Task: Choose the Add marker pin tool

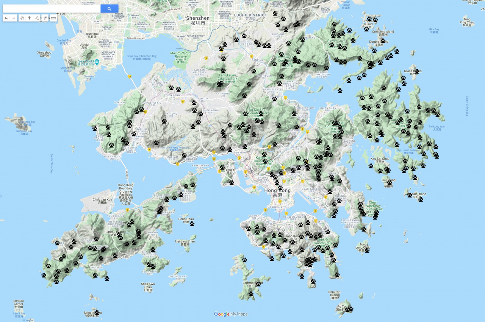Action: pos(30,18)
